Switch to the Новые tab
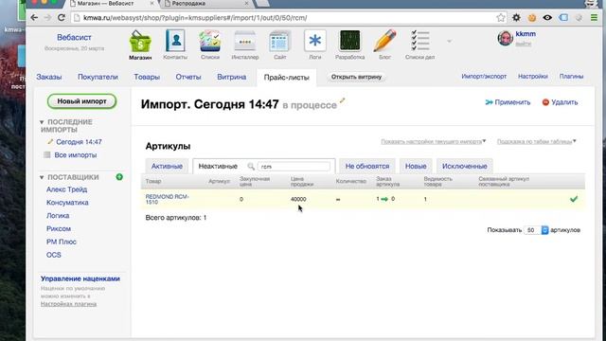The image size is (606, 341). [x=416, y=167]
